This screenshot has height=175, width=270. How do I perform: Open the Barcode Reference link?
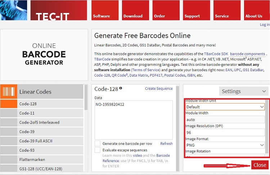(136, 158)
